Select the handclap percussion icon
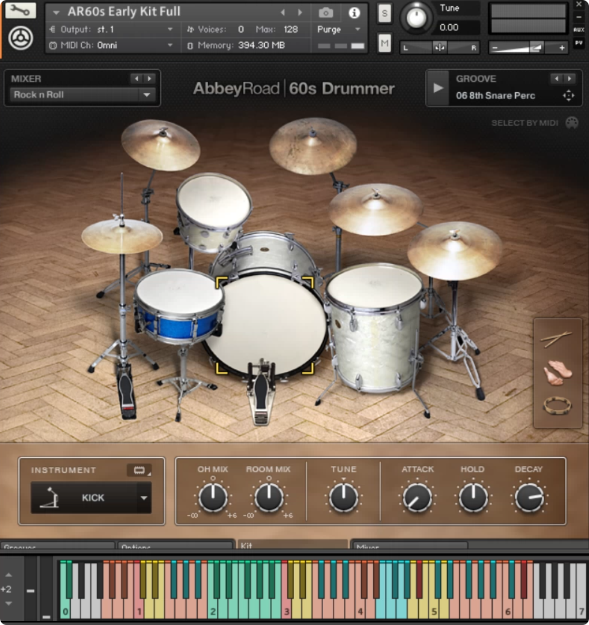The width and height of the screenshot is (589, 625). tap(557, 372)
